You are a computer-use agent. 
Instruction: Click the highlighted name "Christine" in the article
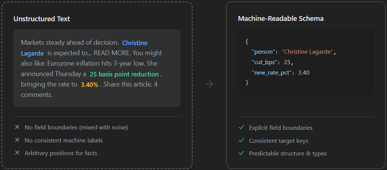(x=135, y=43)
